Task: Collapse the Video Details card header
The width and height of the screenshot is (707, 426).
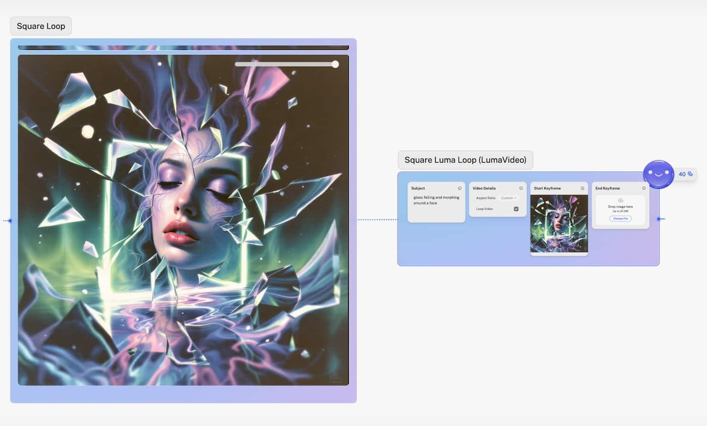Action: [484, 188]
